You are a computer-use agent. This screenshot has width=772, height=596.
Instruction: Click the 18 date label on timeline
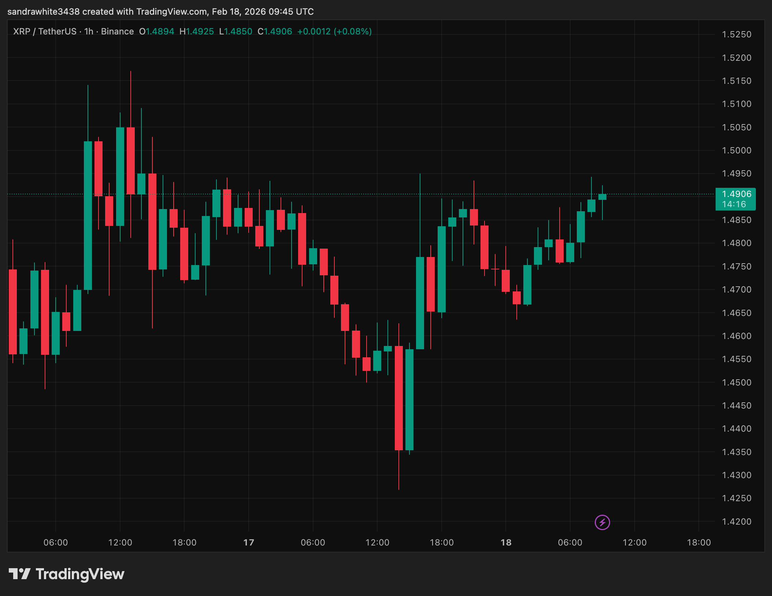pyautogui.click(x=507, y=543)
